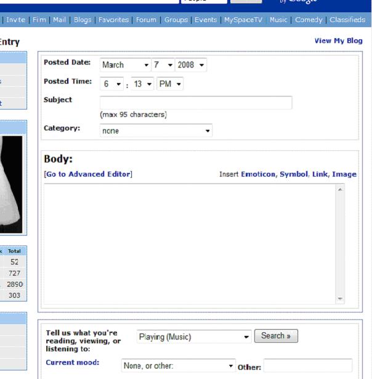Open Groups in the navigation bar
This screenshot has height=379, width=372.
[176, 20]
